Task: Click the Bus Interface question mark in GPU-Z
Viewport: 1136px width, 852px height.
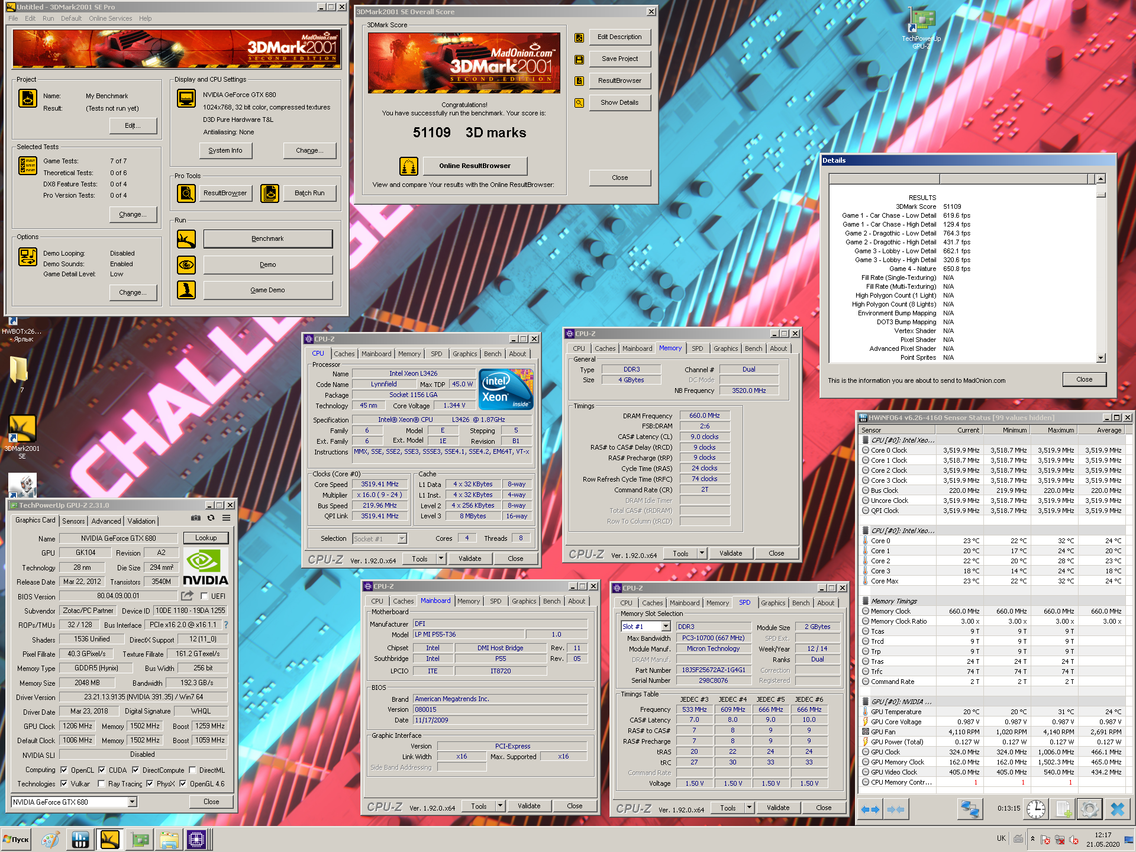Action: pyautogui.click(x=225, y=625)
